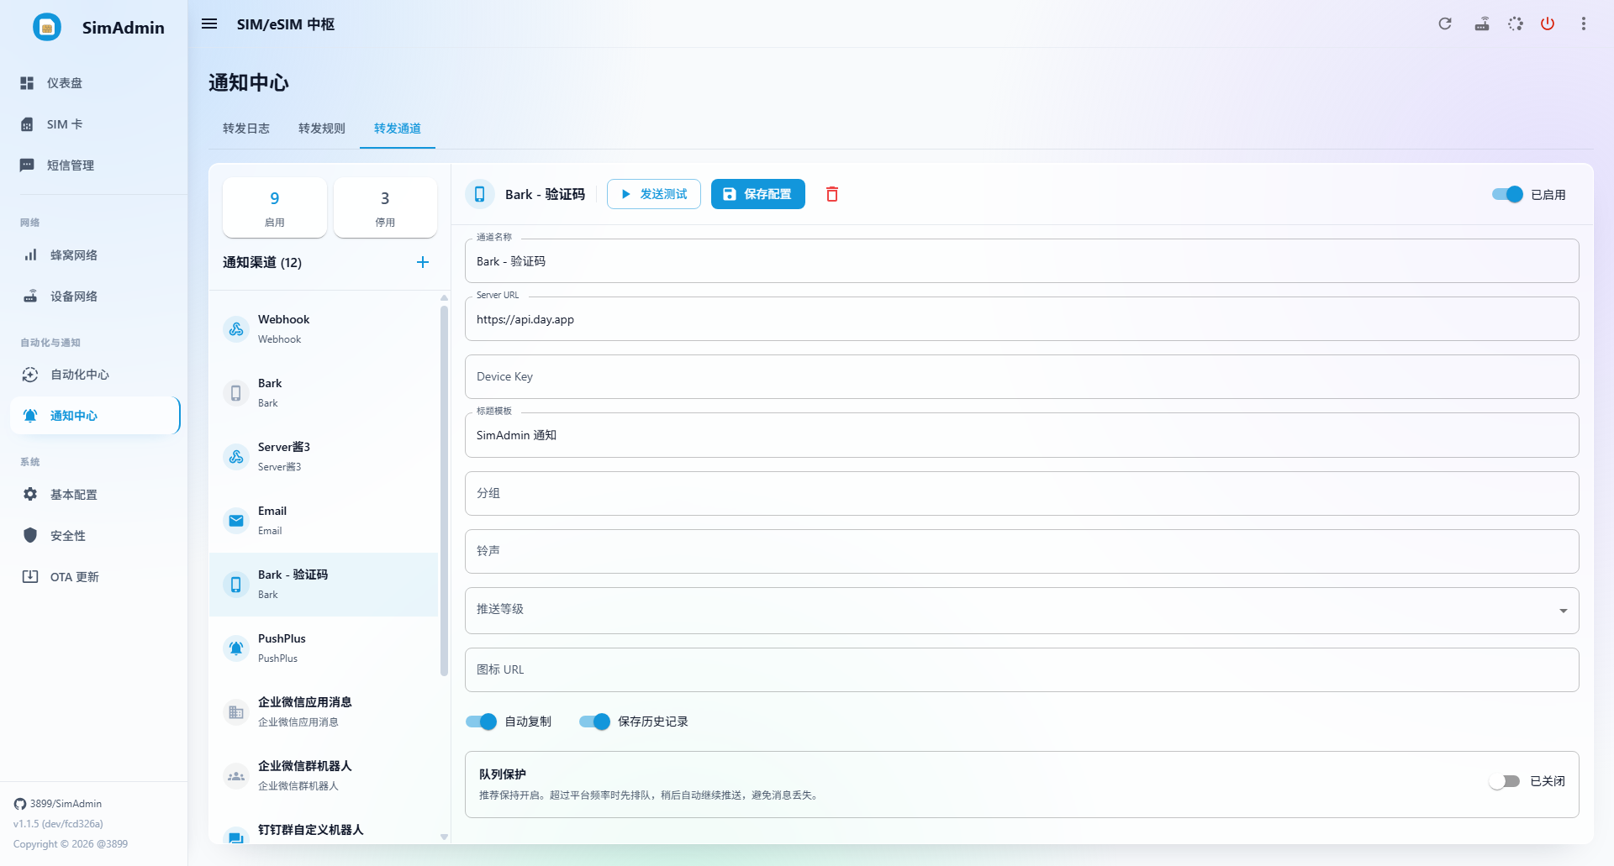Click the phone icon beside Bark header title
This screenshot has width=1614, height=866.
tap(480, 194)
